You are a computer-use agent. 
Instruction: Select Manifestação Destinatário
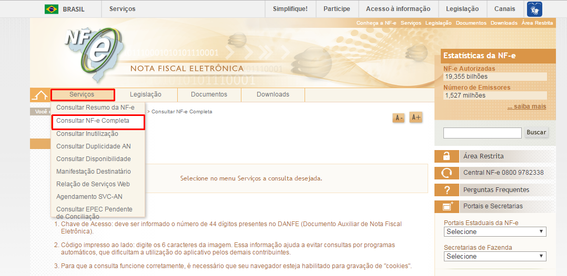click(94, 172)
